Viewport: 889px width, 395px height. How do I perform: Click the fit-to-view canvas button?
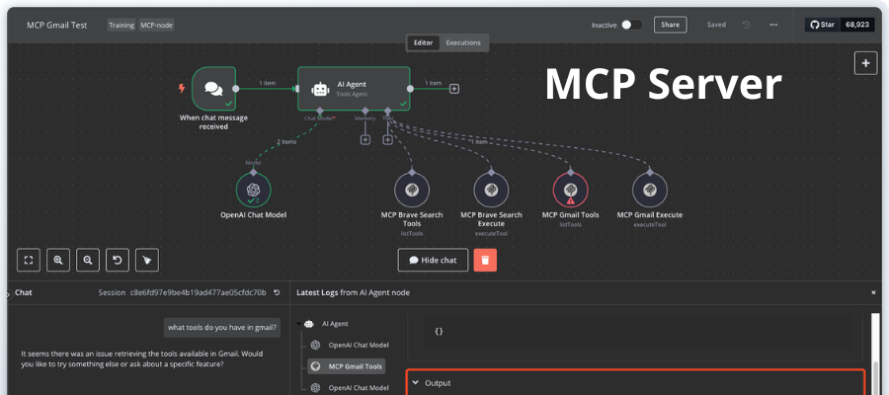point(29,260)
